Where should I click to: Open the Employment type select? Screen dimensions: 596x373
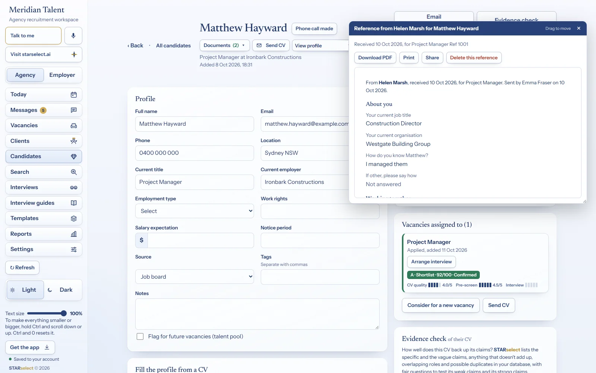(194, 211)
